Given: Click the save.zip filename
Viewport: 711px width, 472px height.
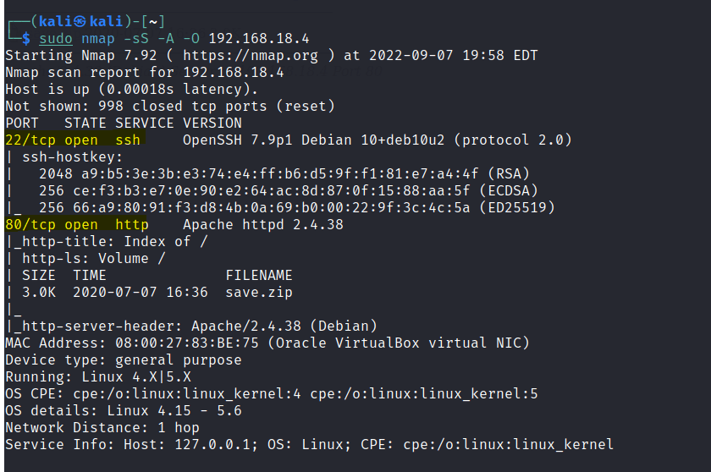Looking at the screenshot, I should (255, 292).
